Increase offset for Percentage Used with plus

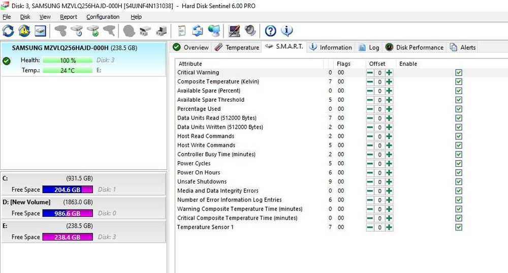coord(389,109)
